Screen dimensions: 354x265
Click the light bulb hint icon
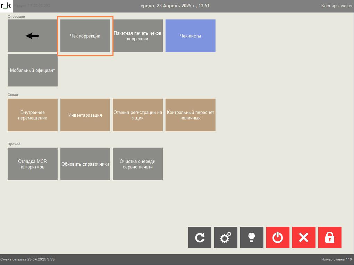pos(252,238)
